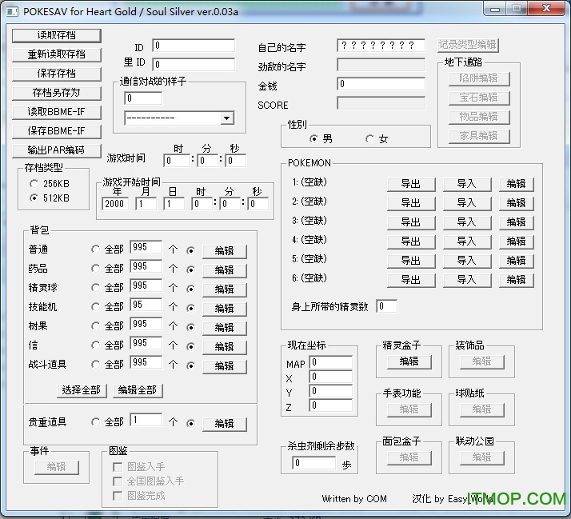The width and height of the screenshot is (571, 519).
Task: Click the POKESAV title bar app icon
Action: (x=12, y=12)
